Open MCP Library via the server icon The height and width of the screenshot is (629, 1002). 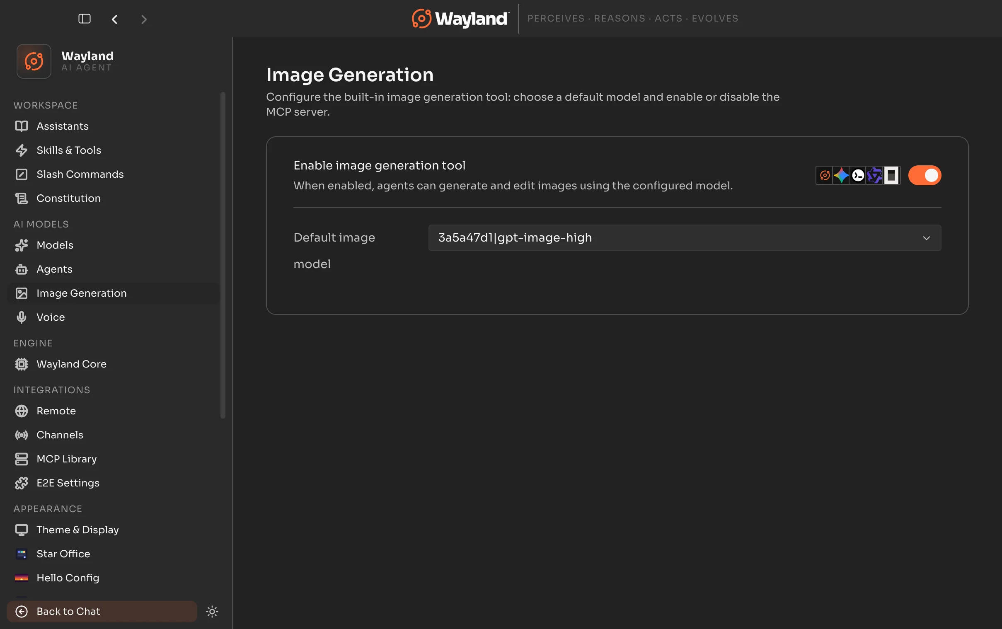point(21,459)
